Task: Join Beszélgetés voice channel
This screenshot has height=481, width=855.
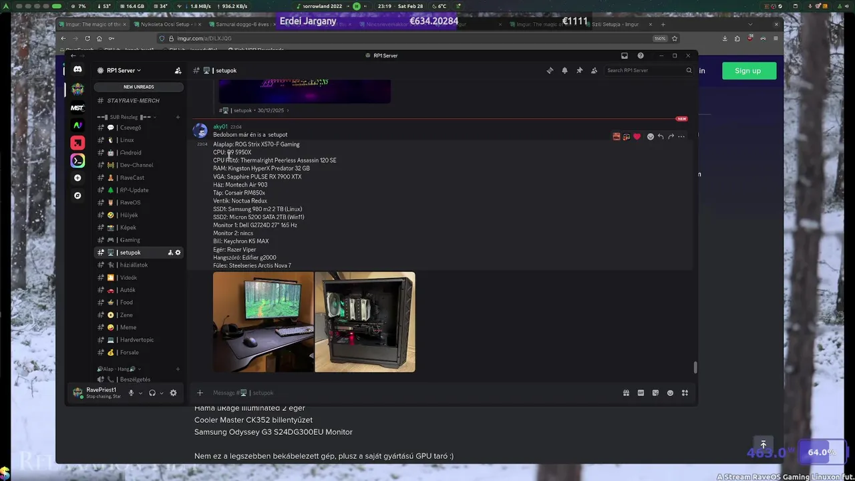Action: coord(139,379)
